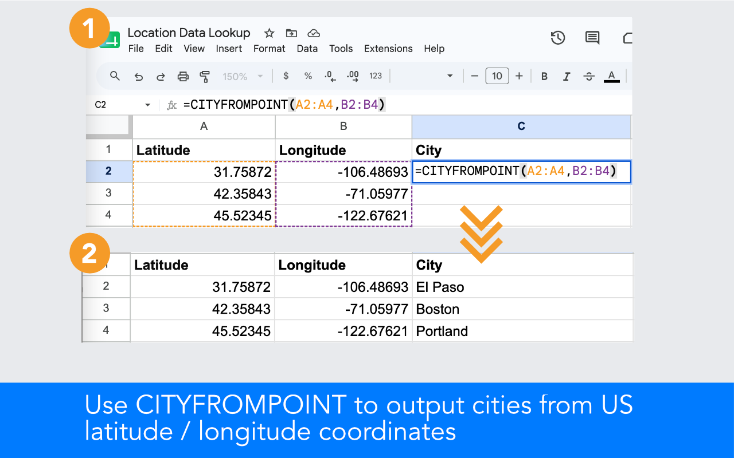Select top sheet cell 42.35843
Image resolution: width=734 pixels, height=458 pixels.
point(204,194)
